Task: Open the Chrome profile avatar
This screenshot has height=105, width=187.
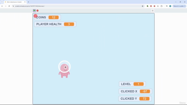Action: pos(170,6)
